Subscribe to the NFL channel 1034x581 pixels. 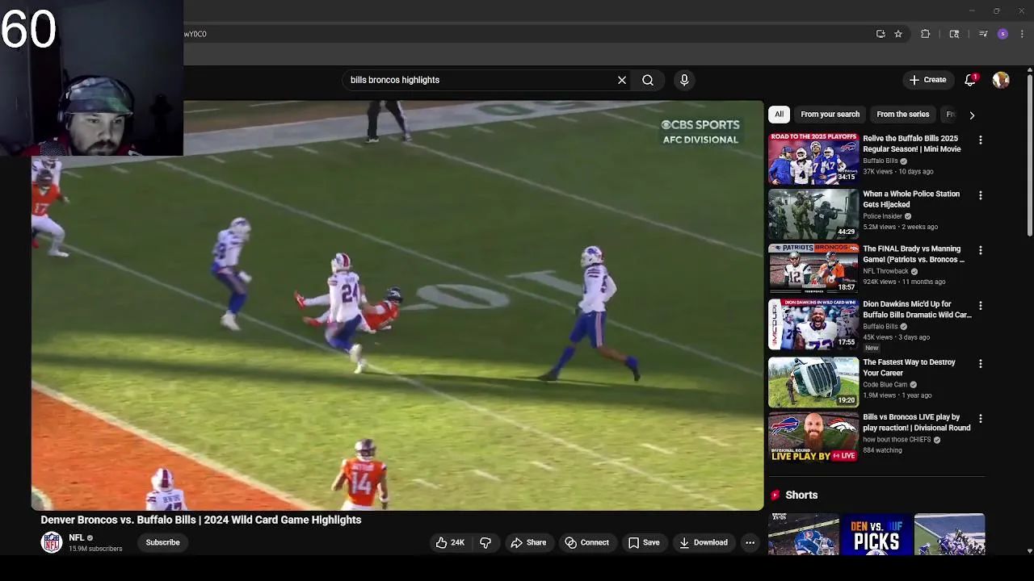tap(162, 542)
